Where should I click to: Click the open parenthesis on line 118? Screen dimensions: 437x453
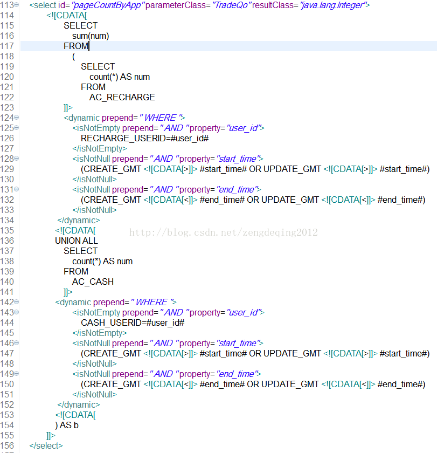[74, 56]
